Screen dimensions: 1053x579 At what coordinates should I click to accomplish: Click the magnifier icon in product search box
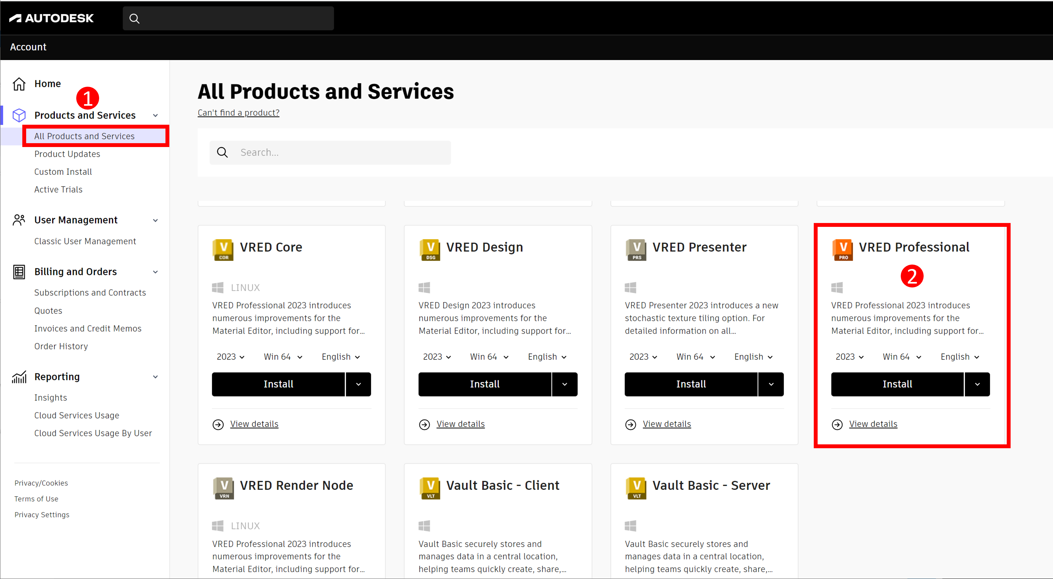[x=222, y=153]
